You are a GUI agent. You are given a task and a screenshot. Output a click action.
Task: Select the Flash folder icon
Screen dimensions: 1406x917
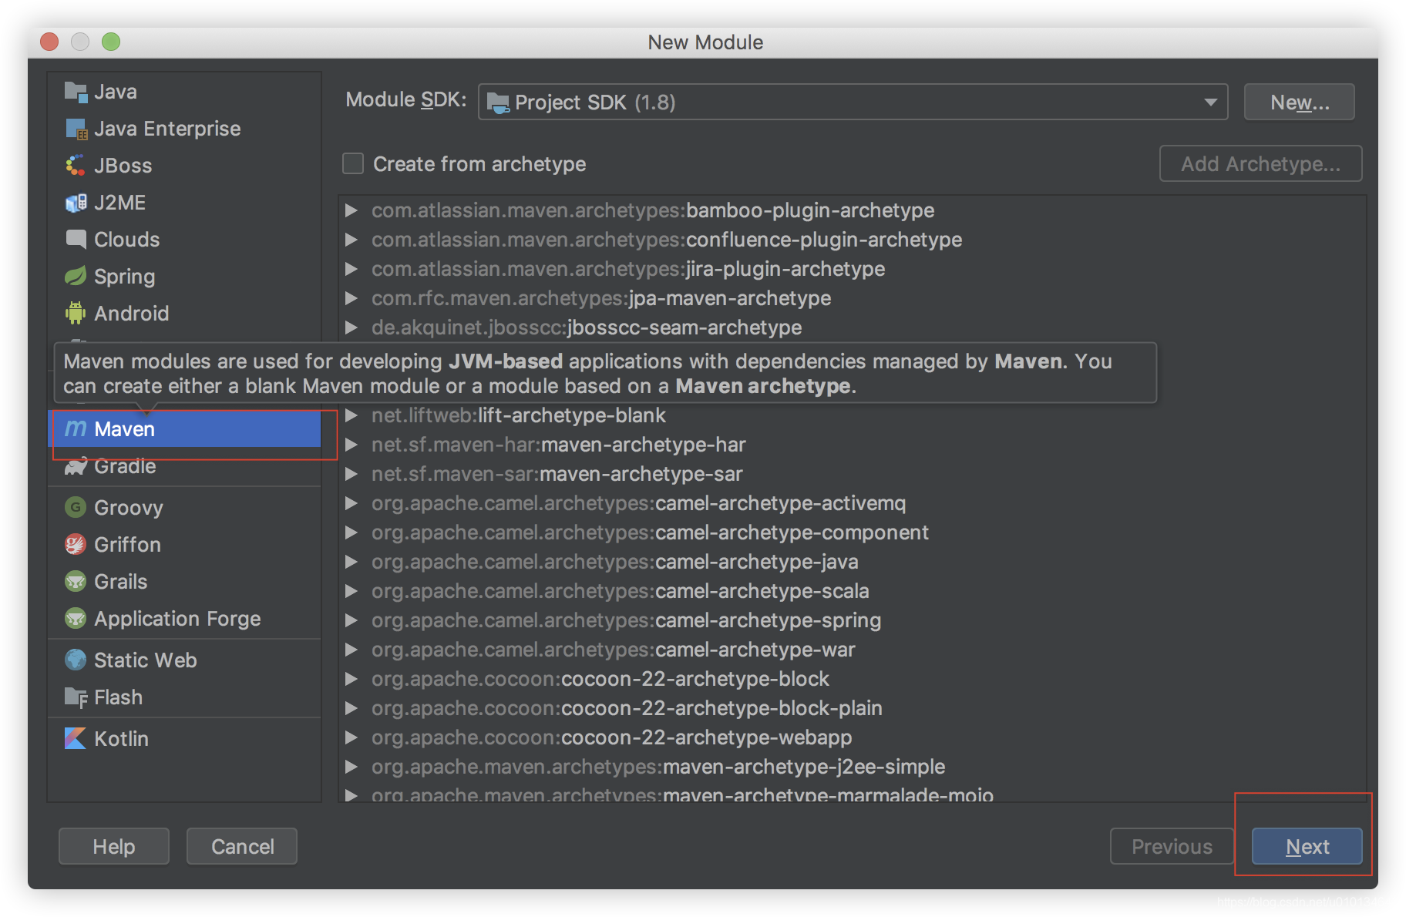(76, 697)
